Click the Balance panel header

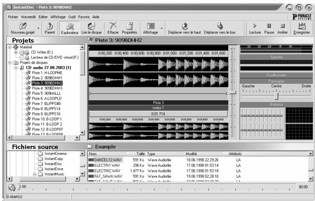276,104
